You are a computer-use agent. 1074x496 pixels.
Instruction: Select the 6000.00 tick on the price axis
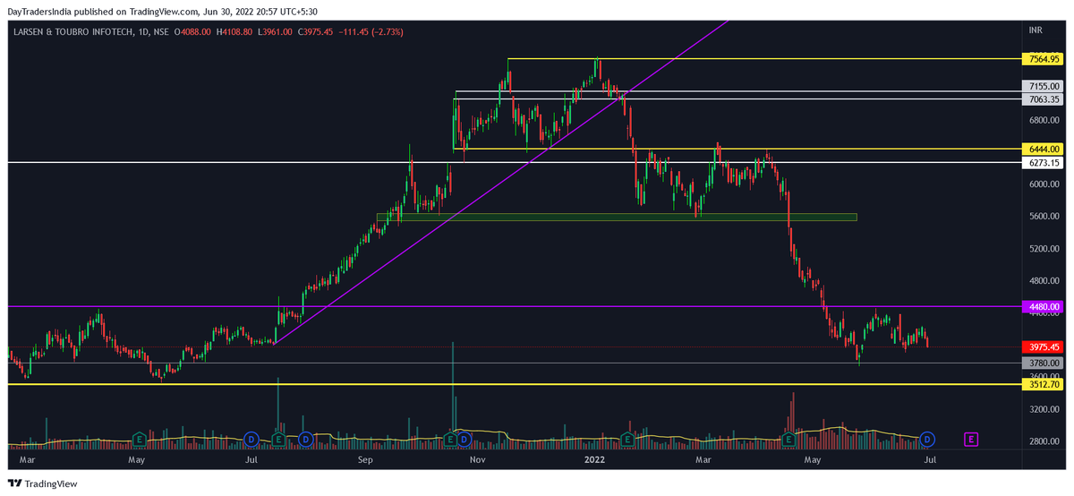1043,184
